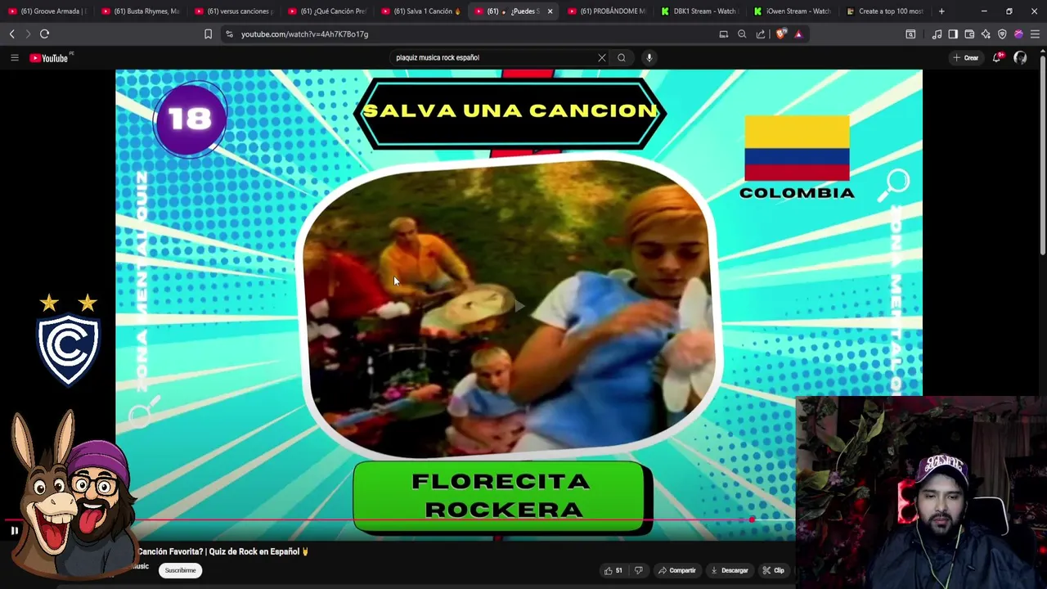The image size is (1047, 589).
Task: Click the Suscribirme button
Action: tap(180, 570)
